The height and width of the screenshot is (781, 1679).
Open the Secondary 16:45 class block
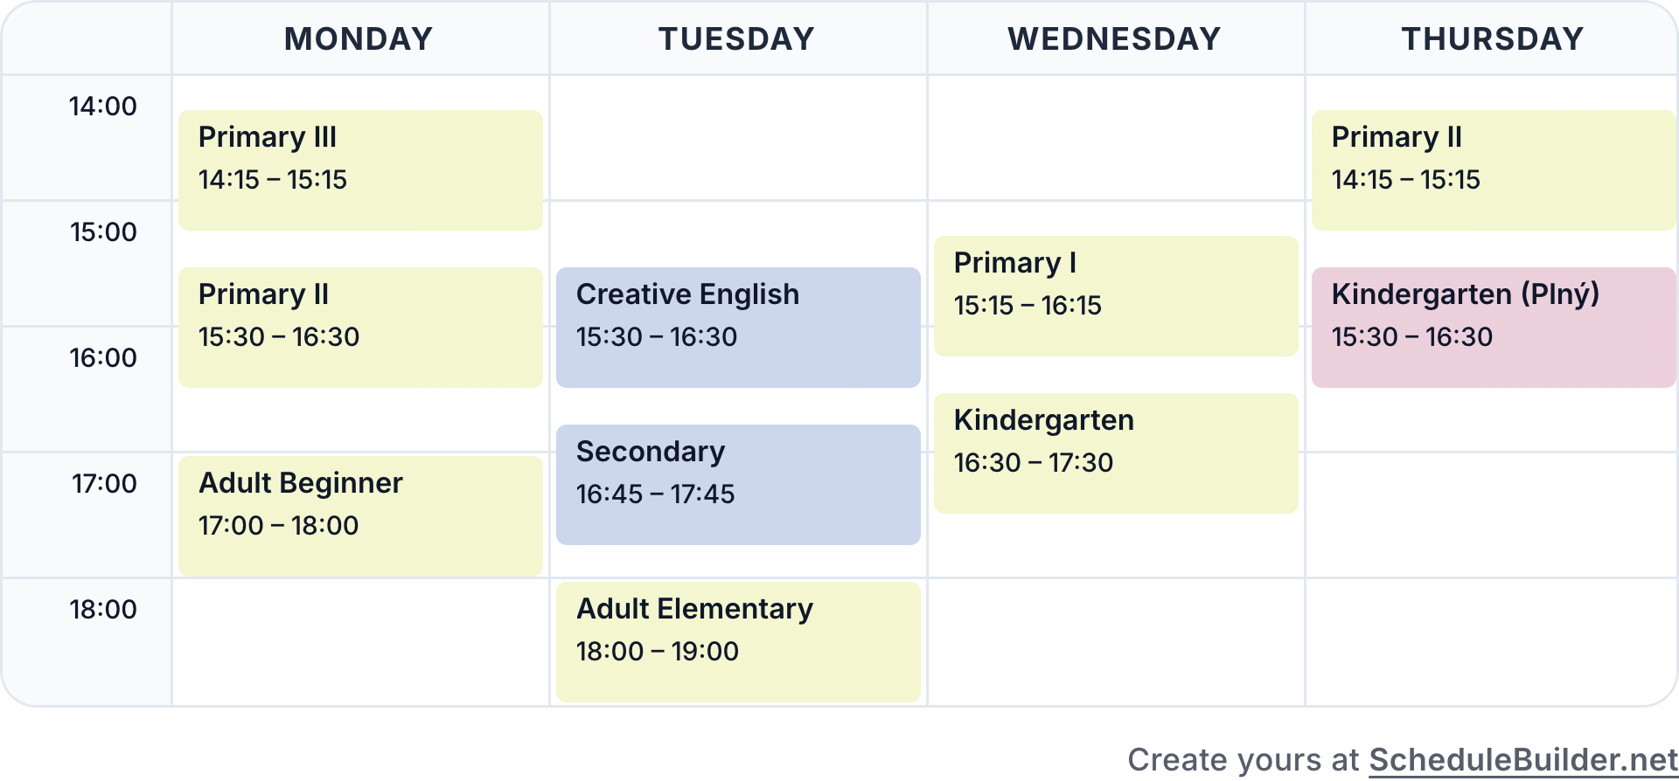pos(738,485)
